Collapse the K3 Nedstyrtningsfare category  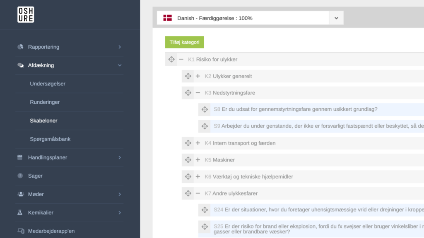(x=198, y=93)
